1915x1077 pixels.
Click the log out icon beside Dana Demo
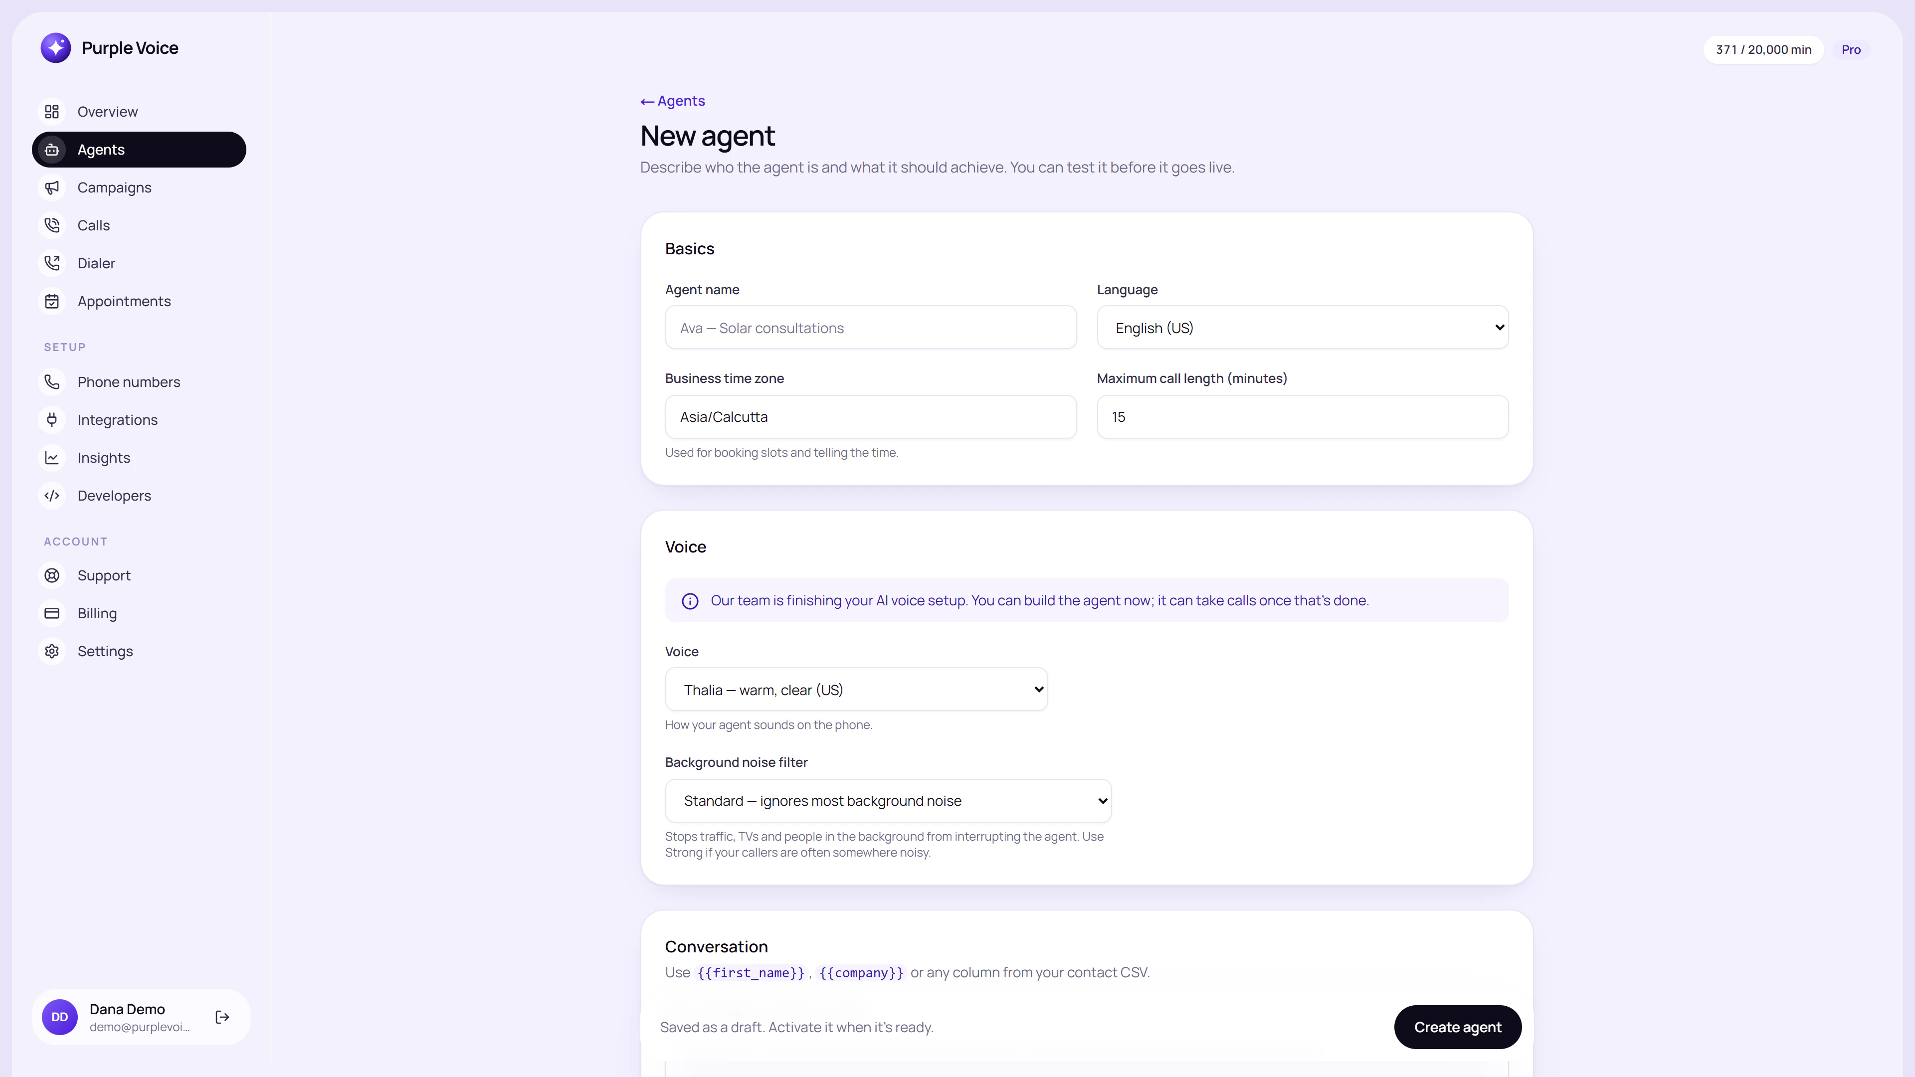coord(222,1017)
